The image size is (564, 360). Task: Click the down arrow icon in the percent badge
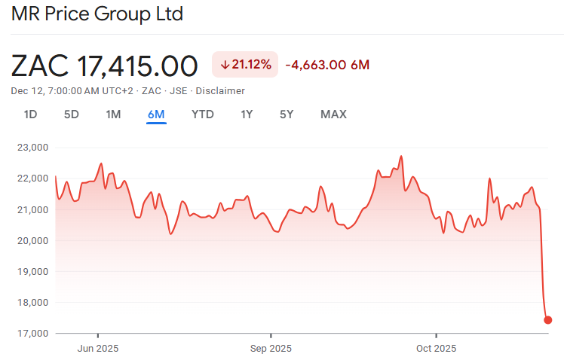pos(225,65)
